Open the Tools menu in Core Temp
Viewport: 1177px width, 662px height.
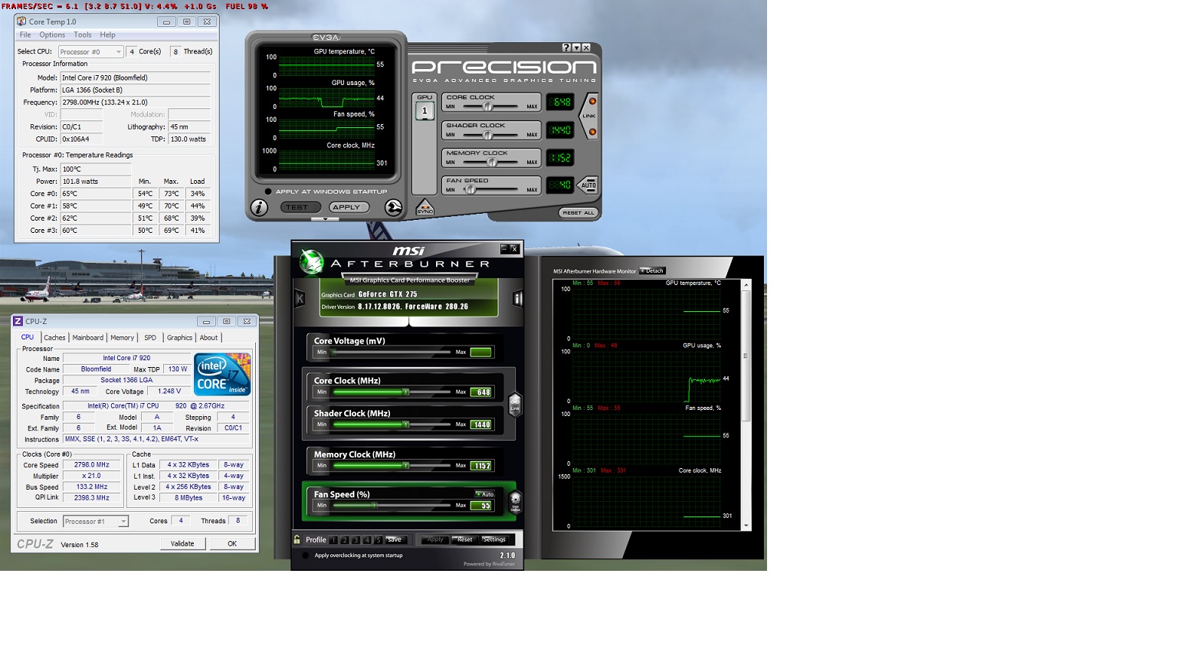[x=83, y=34]
